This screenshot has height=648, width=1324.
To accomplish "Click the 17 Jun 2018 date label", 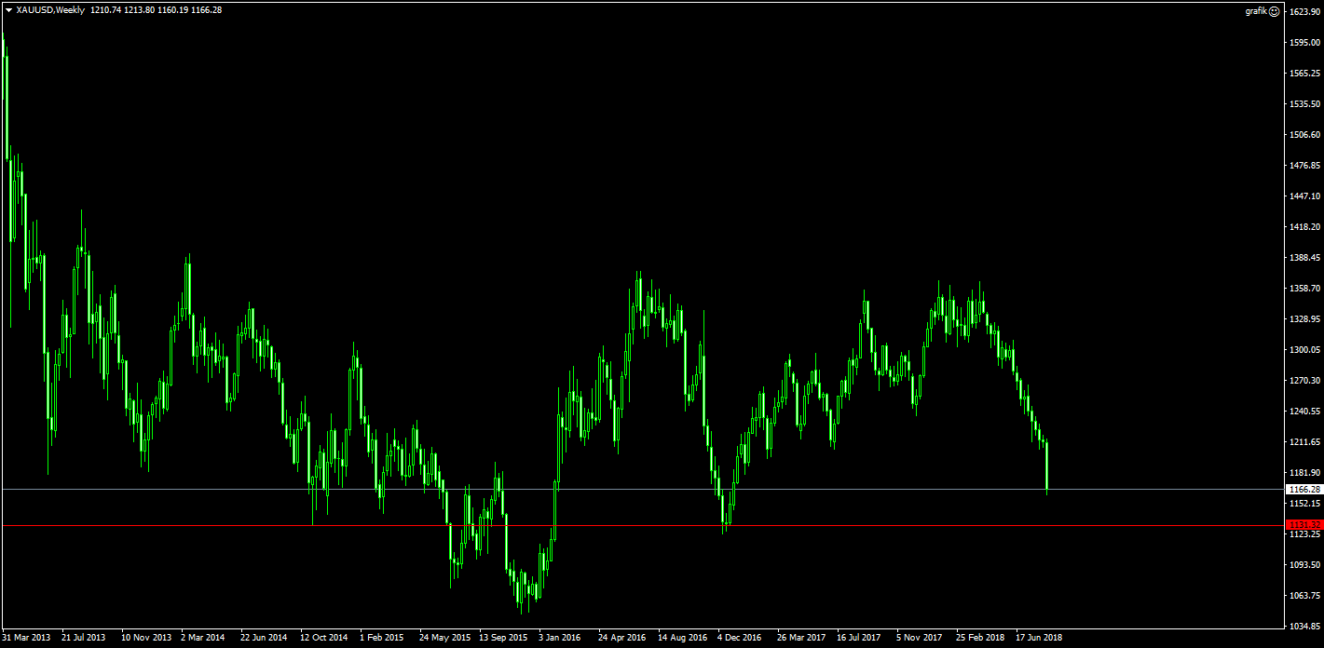I will point(1039,639).
